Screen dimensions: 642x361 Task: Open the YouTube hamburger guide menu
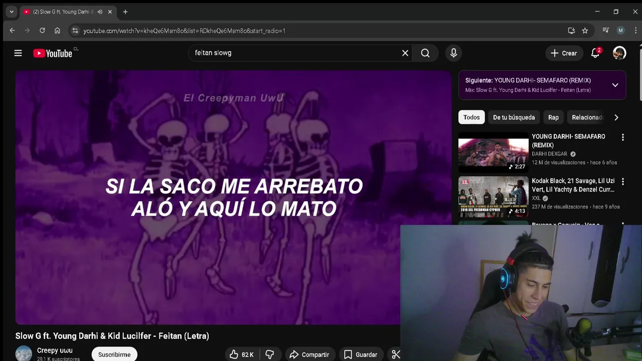click(x=18, y=53)
